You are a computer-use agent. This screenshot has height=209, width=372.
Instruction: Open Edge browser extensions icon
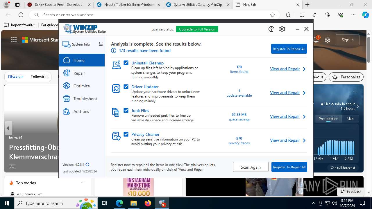288,15
